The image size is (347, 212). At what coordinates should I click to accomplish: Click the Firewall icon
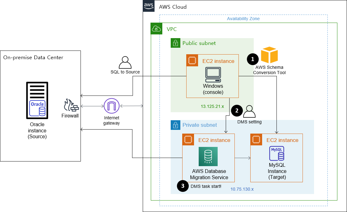tap(71, 105)
